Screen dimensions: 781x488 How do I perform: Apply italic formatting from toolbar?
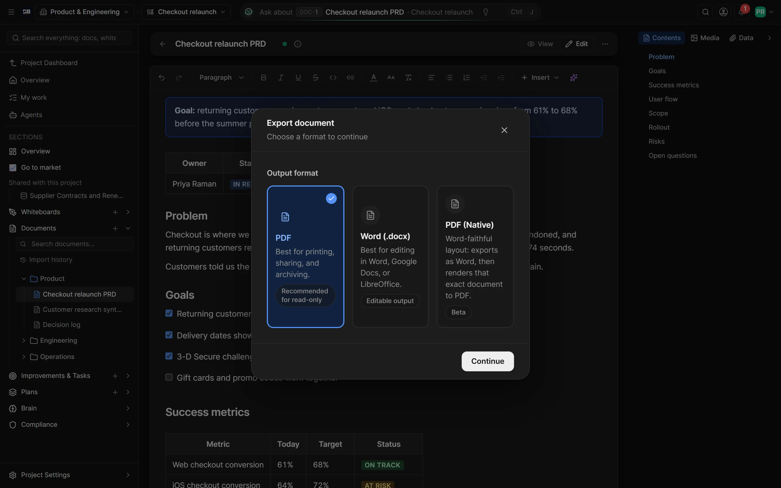point(281,78)
